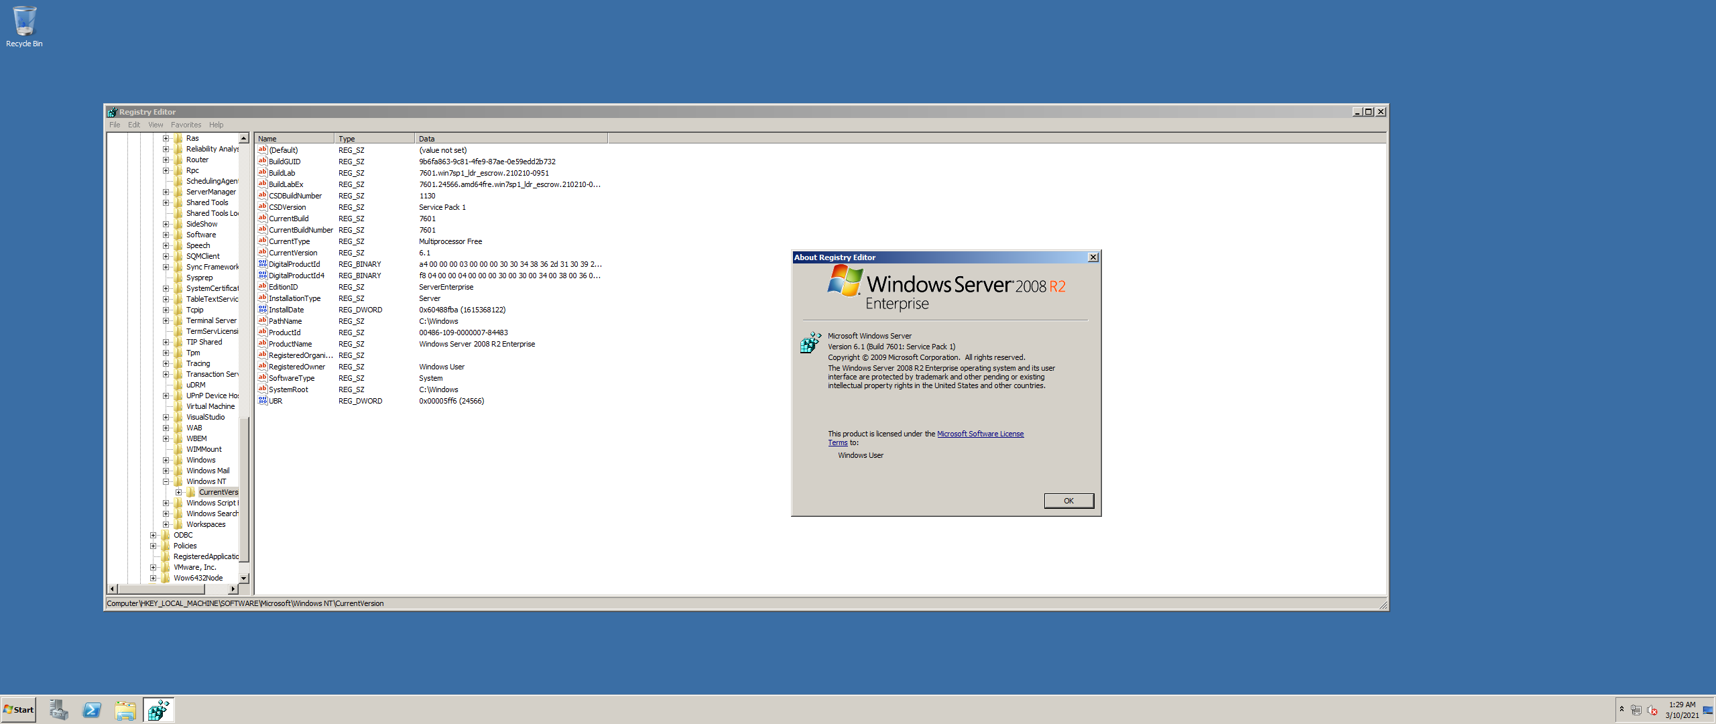
Task: Open the Edit menu
Action: click(134, 125)
